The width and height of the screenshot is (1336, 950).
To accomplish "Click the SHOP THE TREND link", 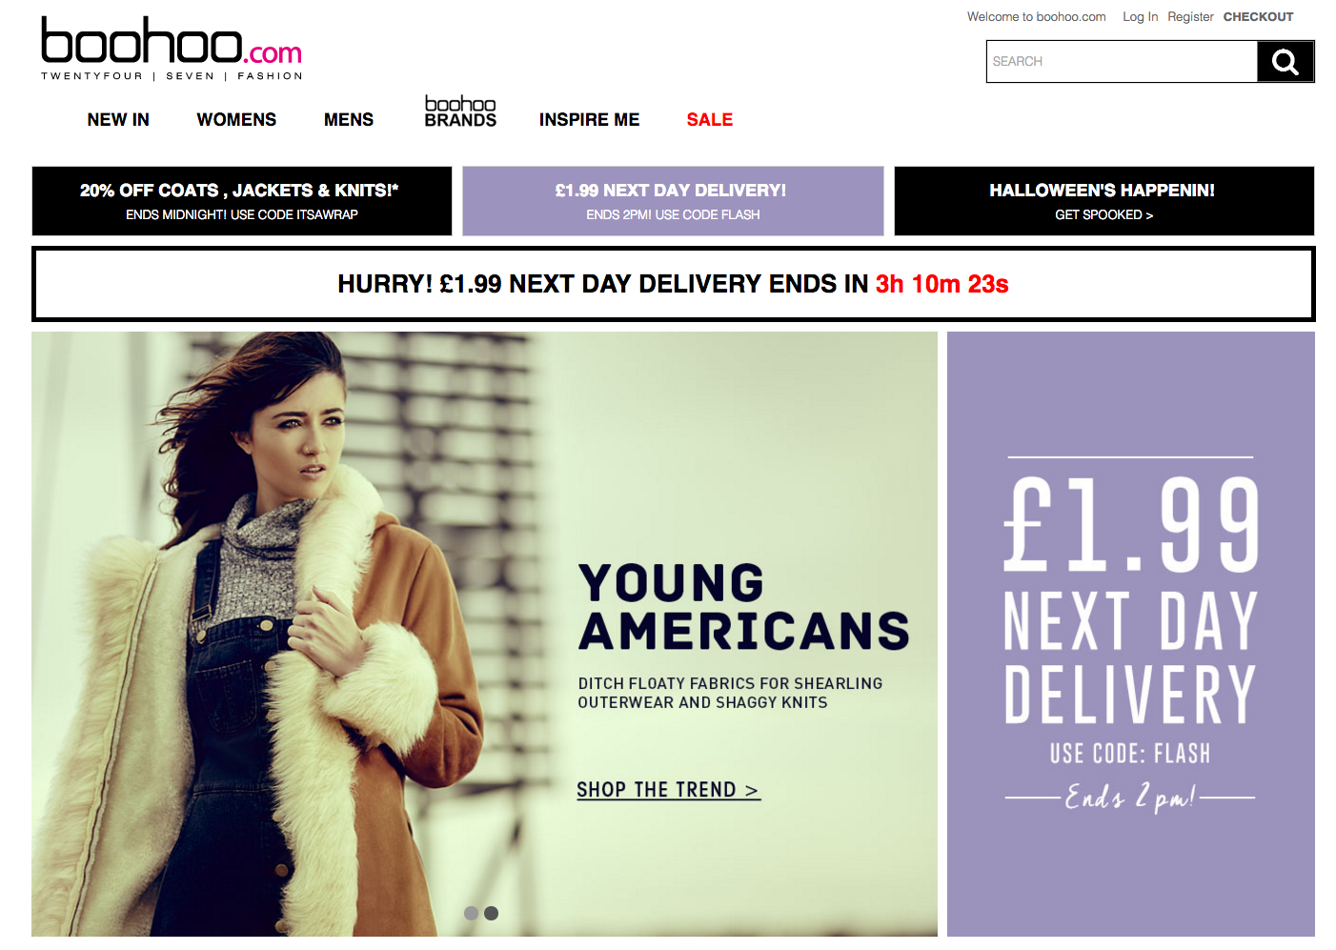I will 668,790.
